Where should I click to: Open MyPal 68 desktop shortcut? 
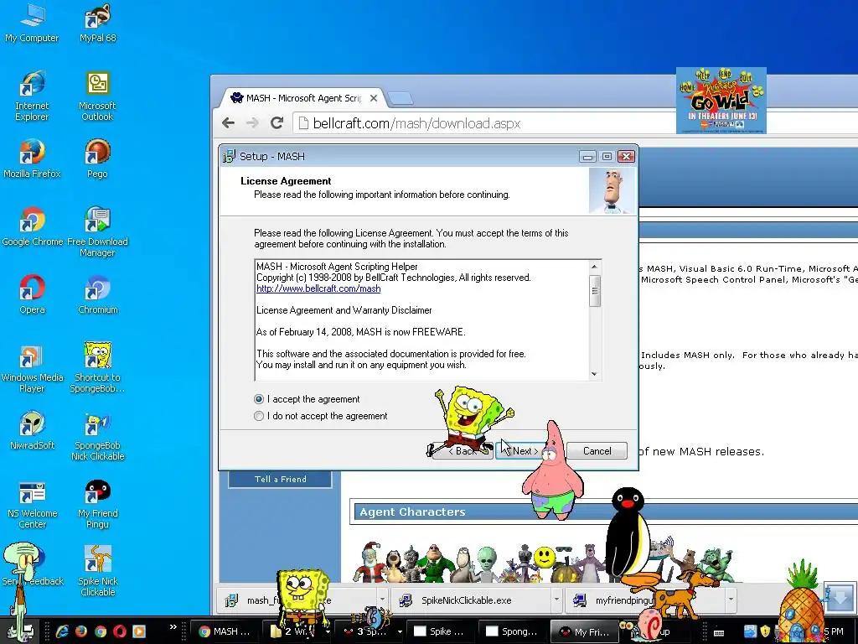click(x=98, y=23)
